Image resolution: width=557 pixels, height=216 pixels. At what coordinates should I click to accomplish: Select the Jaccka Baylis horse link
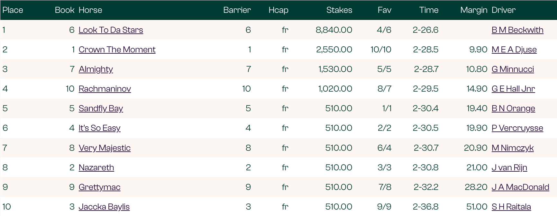pyautogui.click(x=104, y=207)
